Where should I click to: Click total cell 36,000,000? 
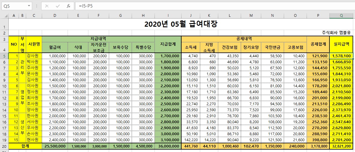168,146
